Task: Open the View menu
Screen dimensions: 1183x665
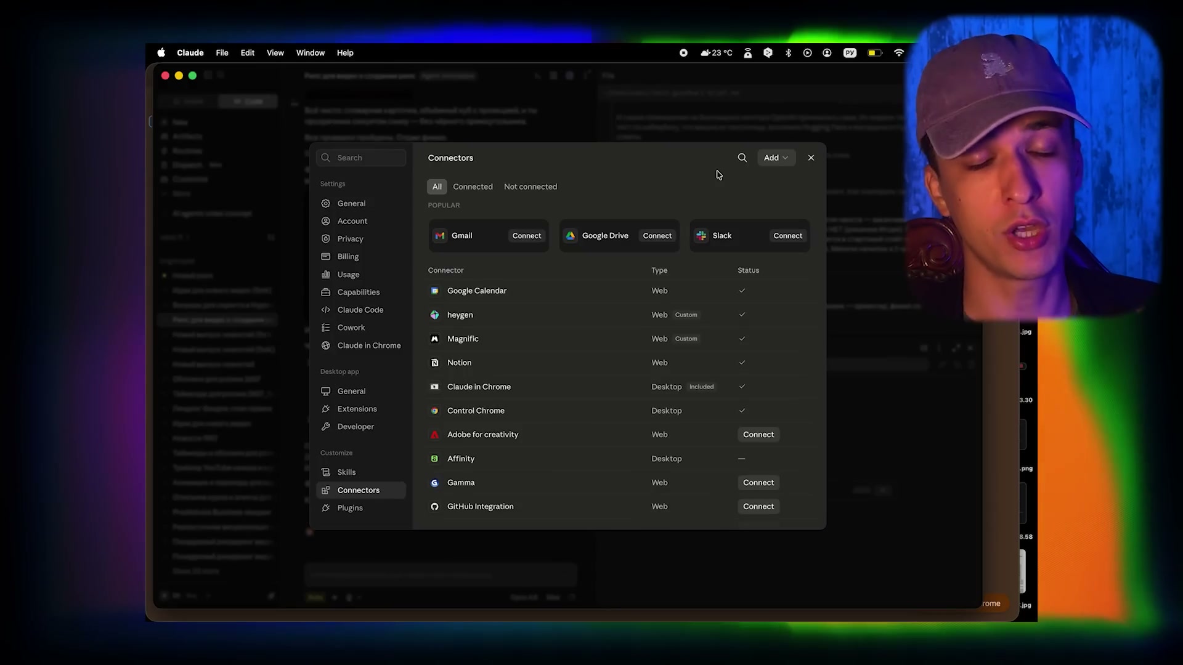Action: (275, 53)
